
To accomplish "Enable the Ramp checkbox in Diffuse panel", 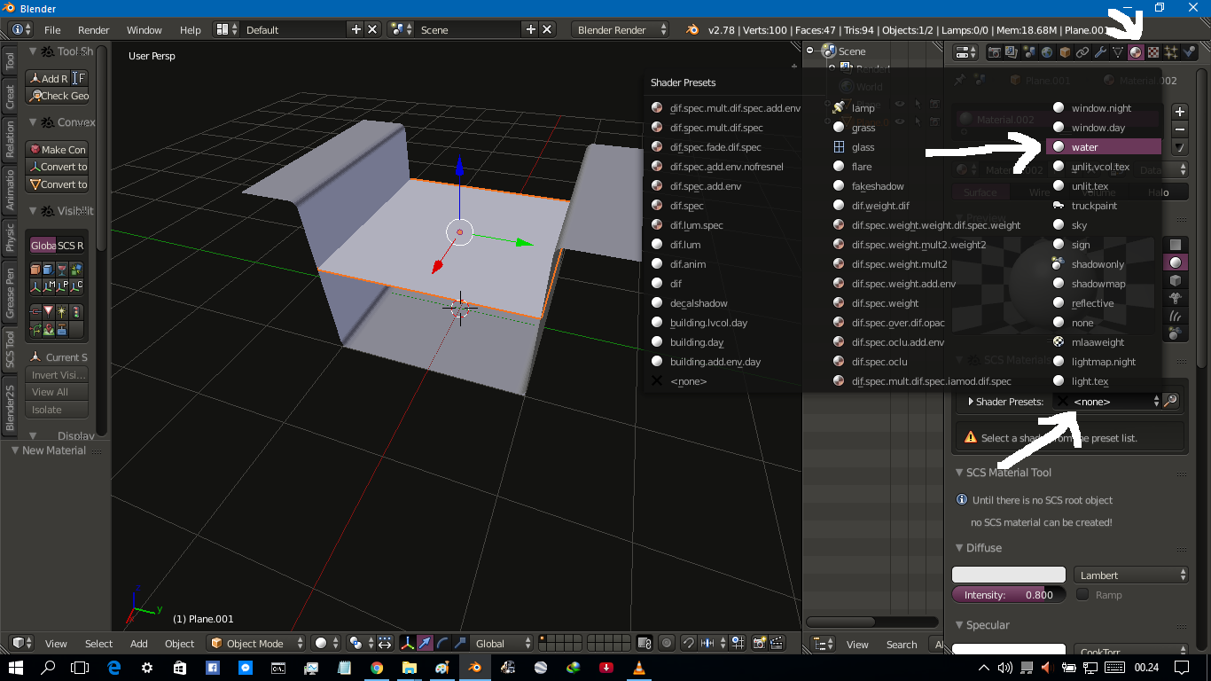I will [x=1082, y=594].
